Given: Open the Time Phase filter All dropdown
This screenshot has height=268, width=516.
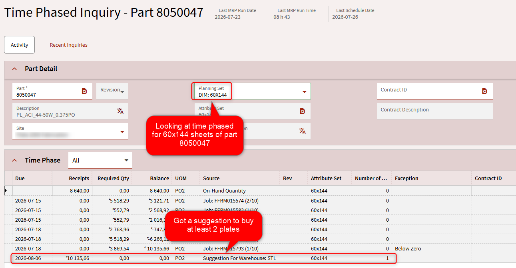Looking at the screenshot, I should (x=100, y=161).
